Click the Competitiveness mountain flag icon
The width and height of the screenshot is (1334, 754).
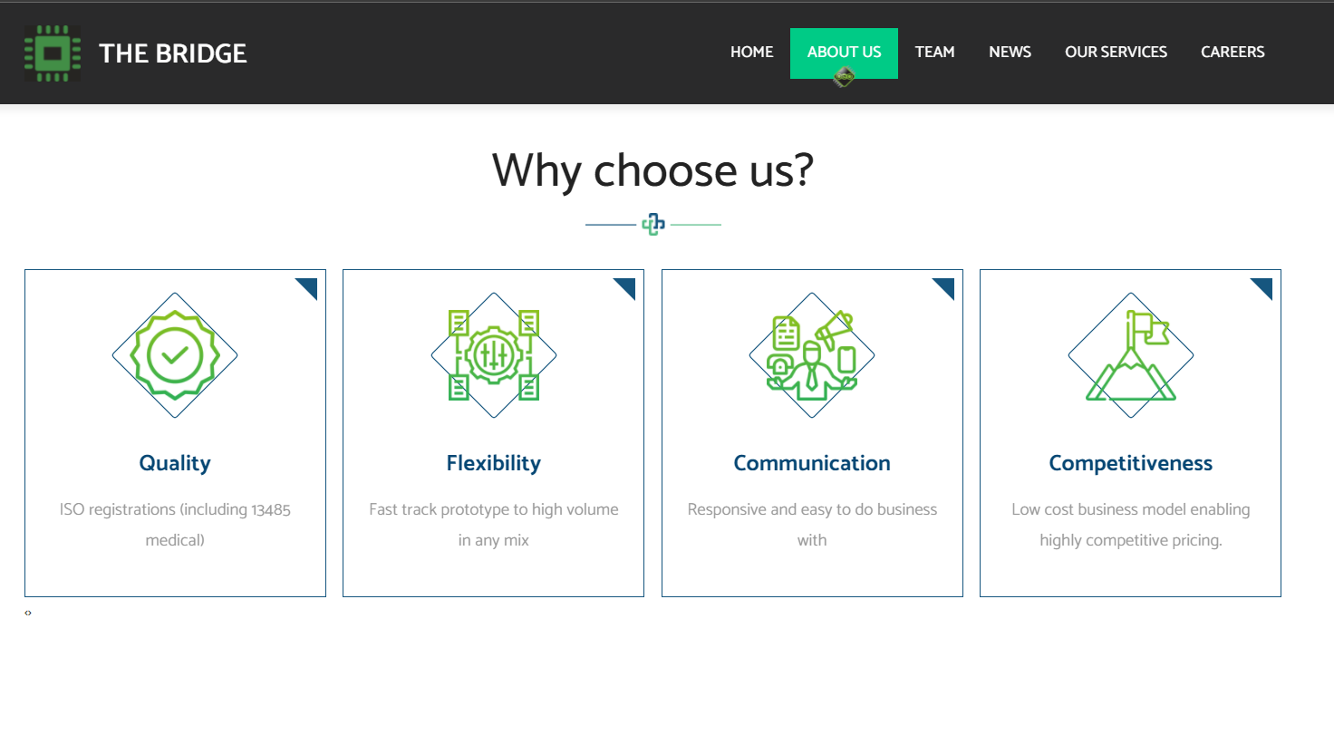point(1131,355)
